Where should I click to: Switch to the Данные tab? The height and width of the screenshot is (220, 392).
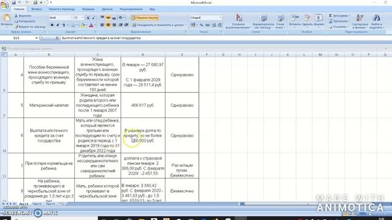click(107, 9)
